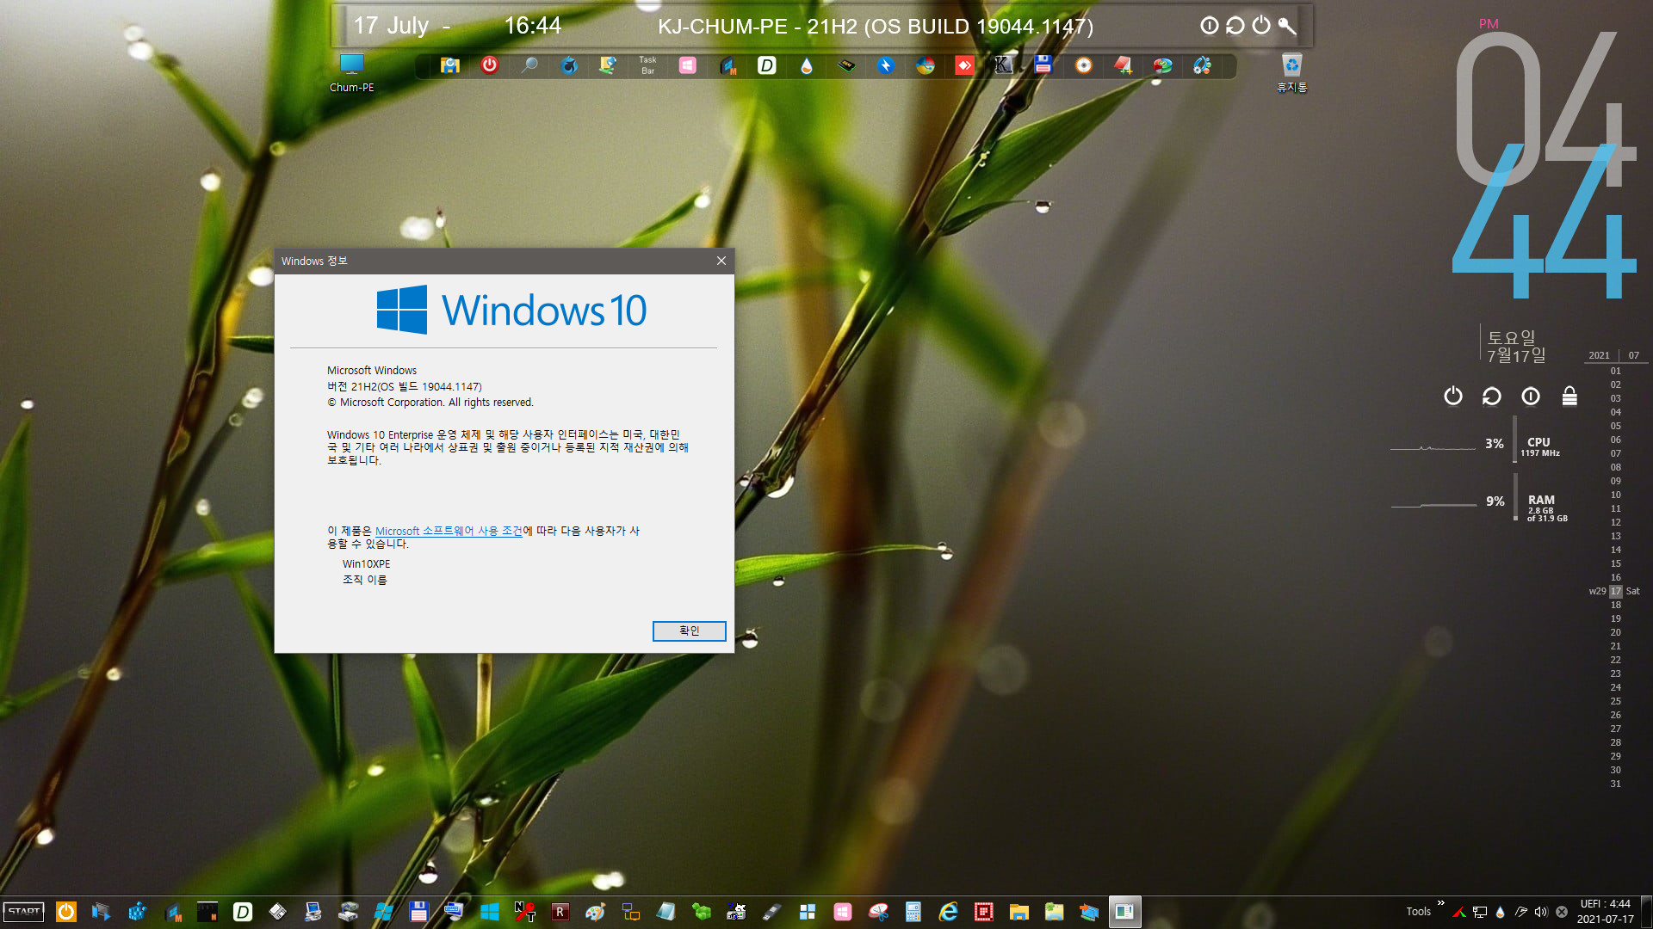
Task: Open the red eraser icon in top dock
Action: (1123, 65)
